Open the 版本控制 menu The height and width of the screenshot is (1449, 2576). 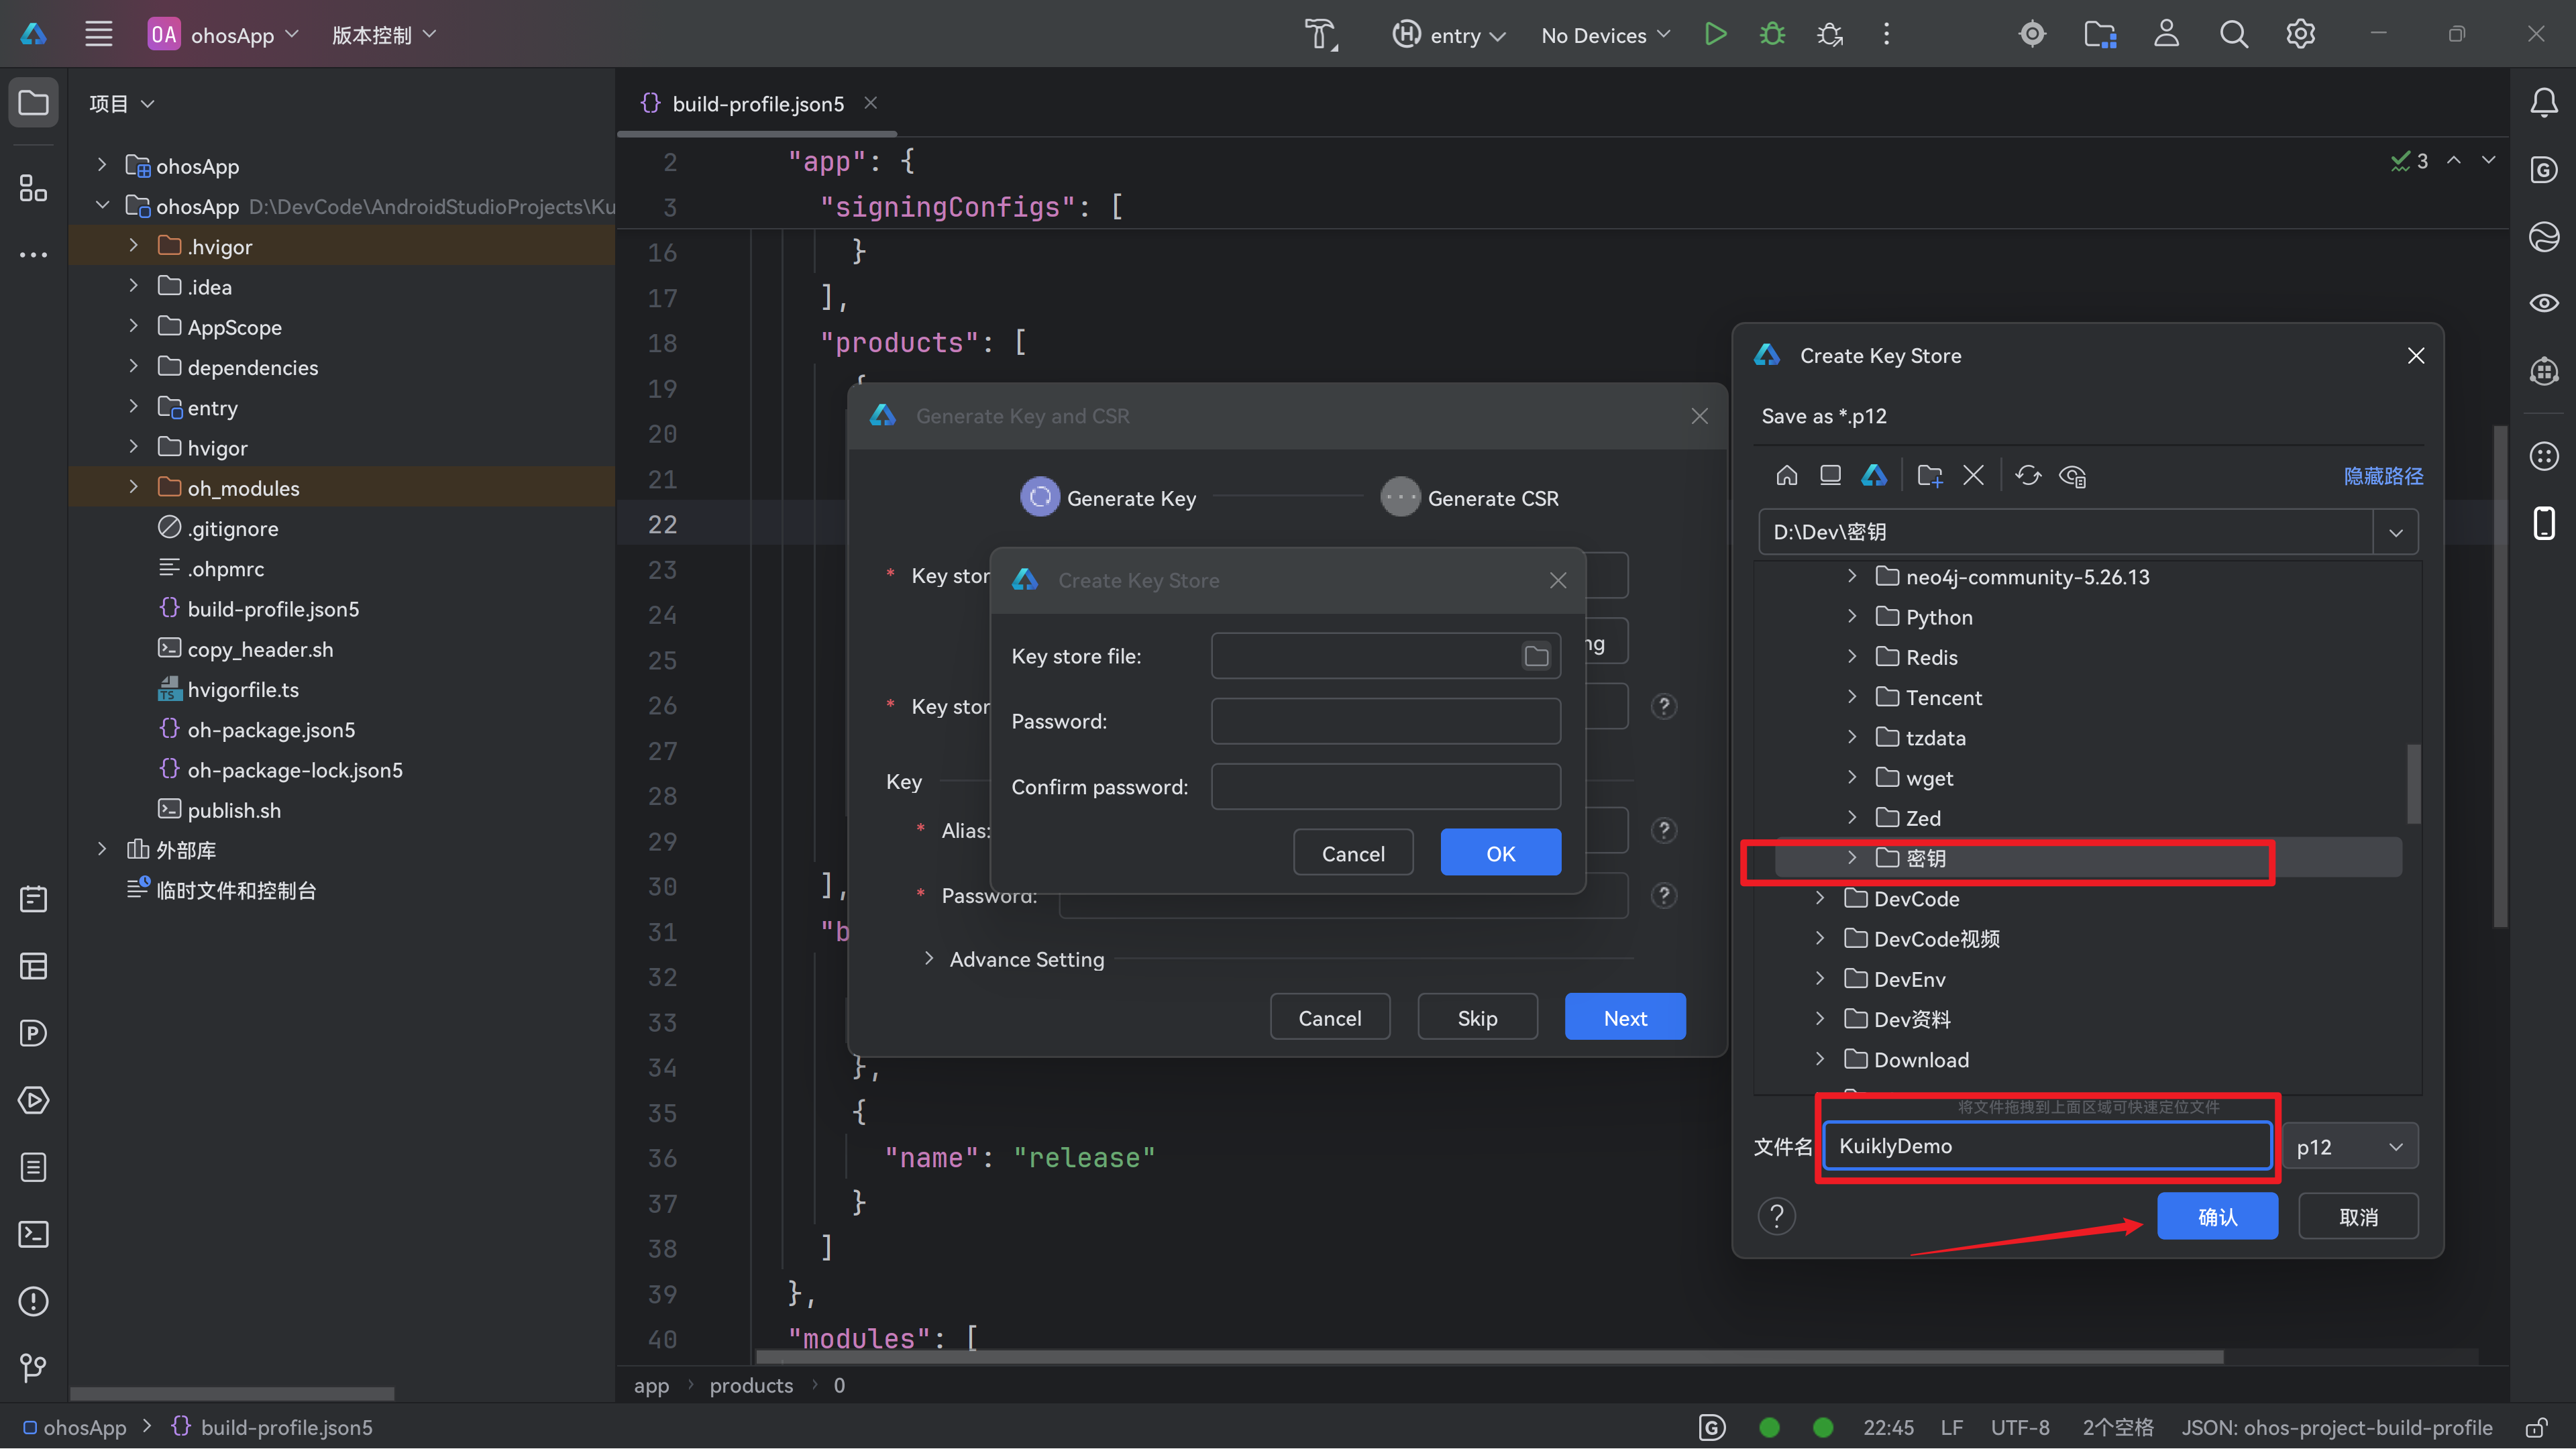point(383,35)
